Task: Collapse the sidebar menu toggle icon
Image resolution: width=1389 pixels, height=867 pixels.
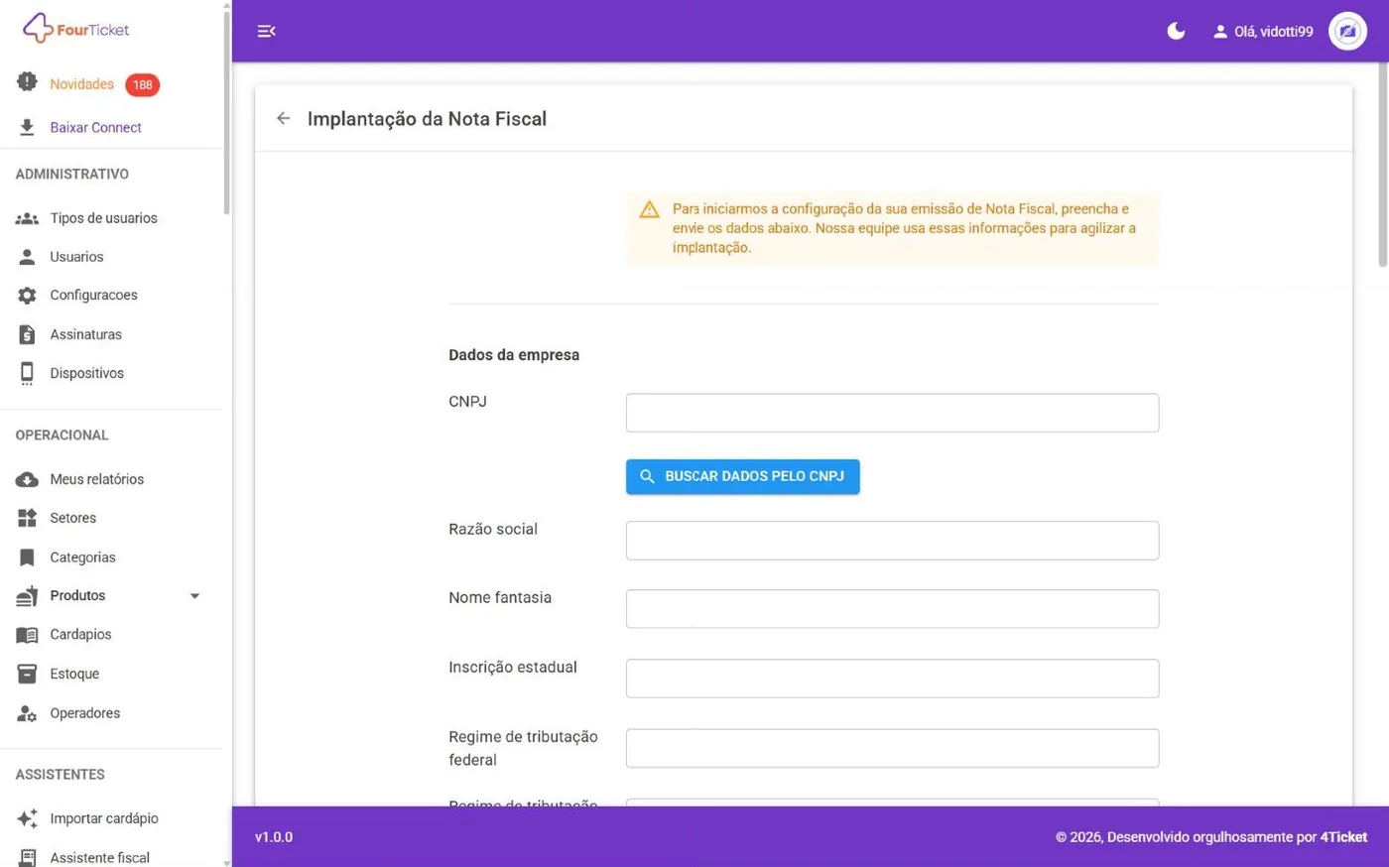Action: [x=266, y=31]
